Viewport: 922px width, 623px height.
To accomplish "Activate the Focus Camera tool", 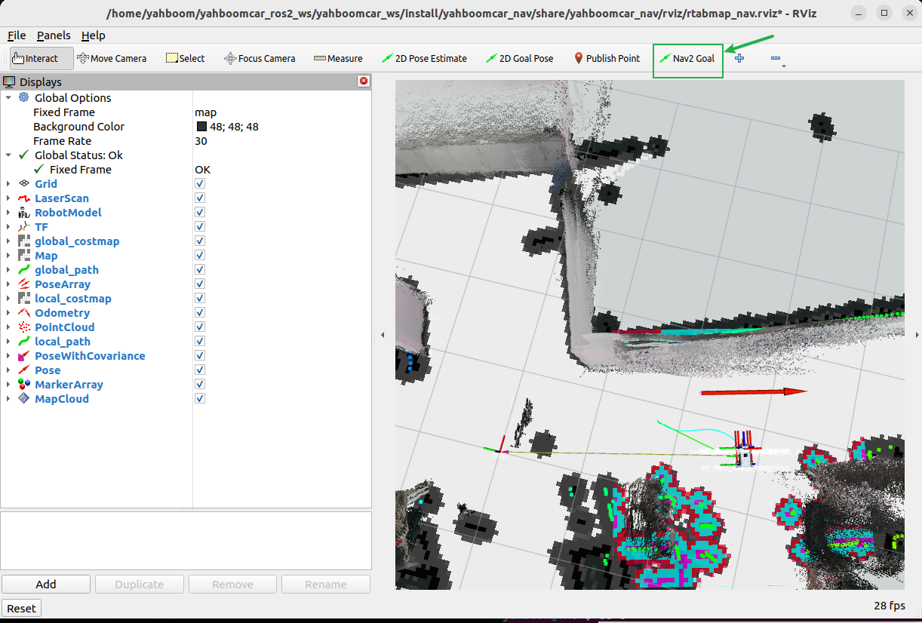I will pos(260,59).
